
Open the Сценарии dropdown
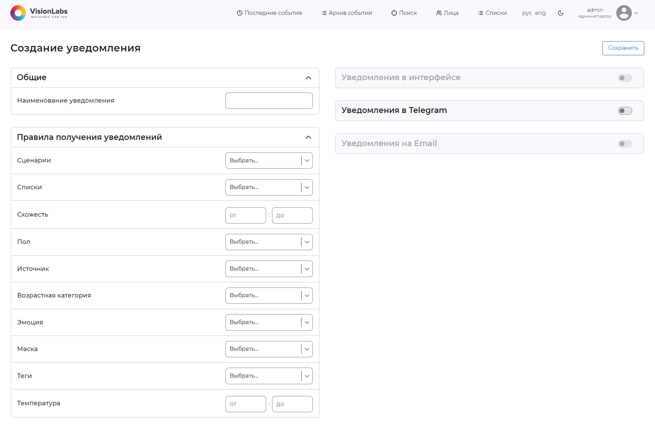tap(269, 160)
